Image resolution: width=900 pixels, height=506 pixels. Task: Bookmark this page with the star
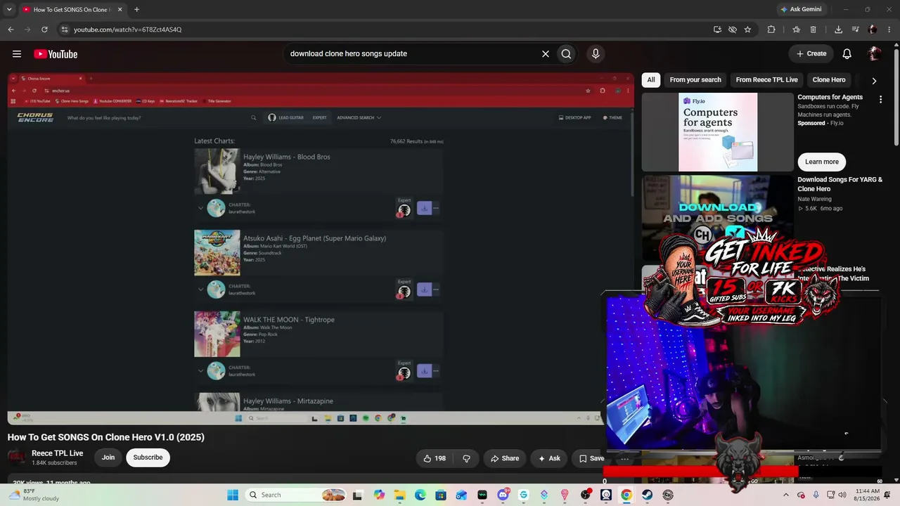pos(747,30)
